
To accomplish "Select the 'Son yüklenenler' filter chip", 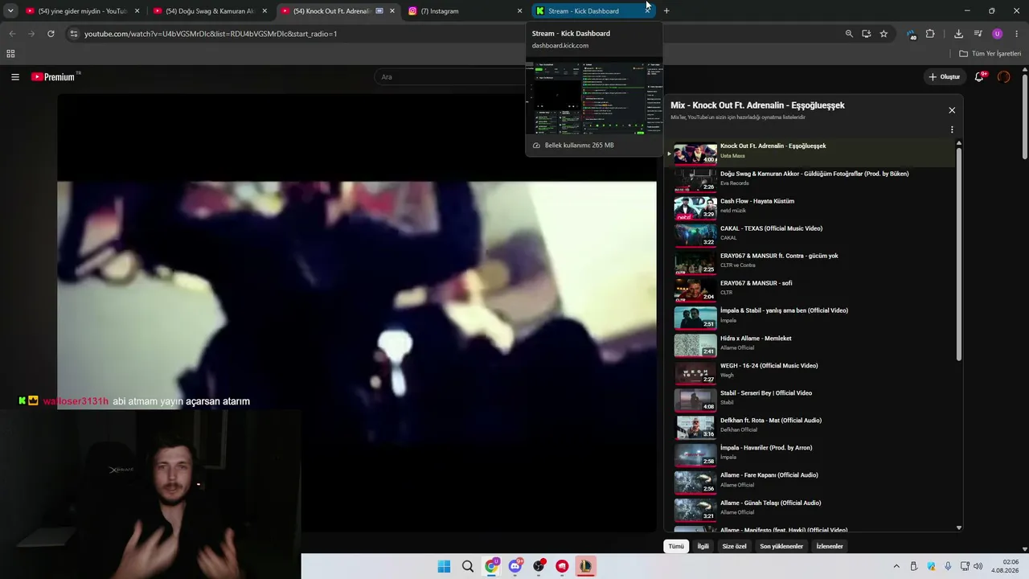I will pyautogui.click(x=781, y=546).
